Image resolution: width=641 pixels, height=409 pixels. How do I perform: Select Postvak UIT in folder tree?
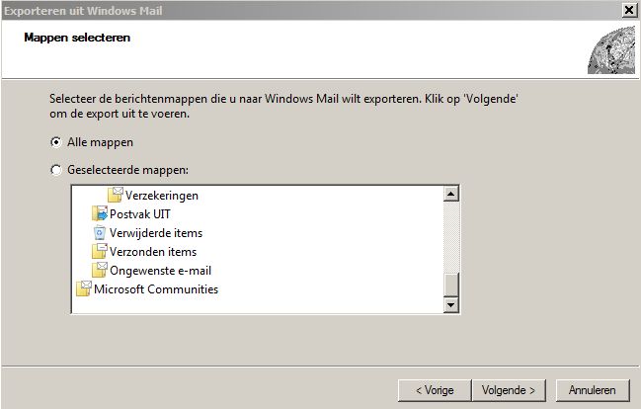pyautogui.click(x=141, y=214)
